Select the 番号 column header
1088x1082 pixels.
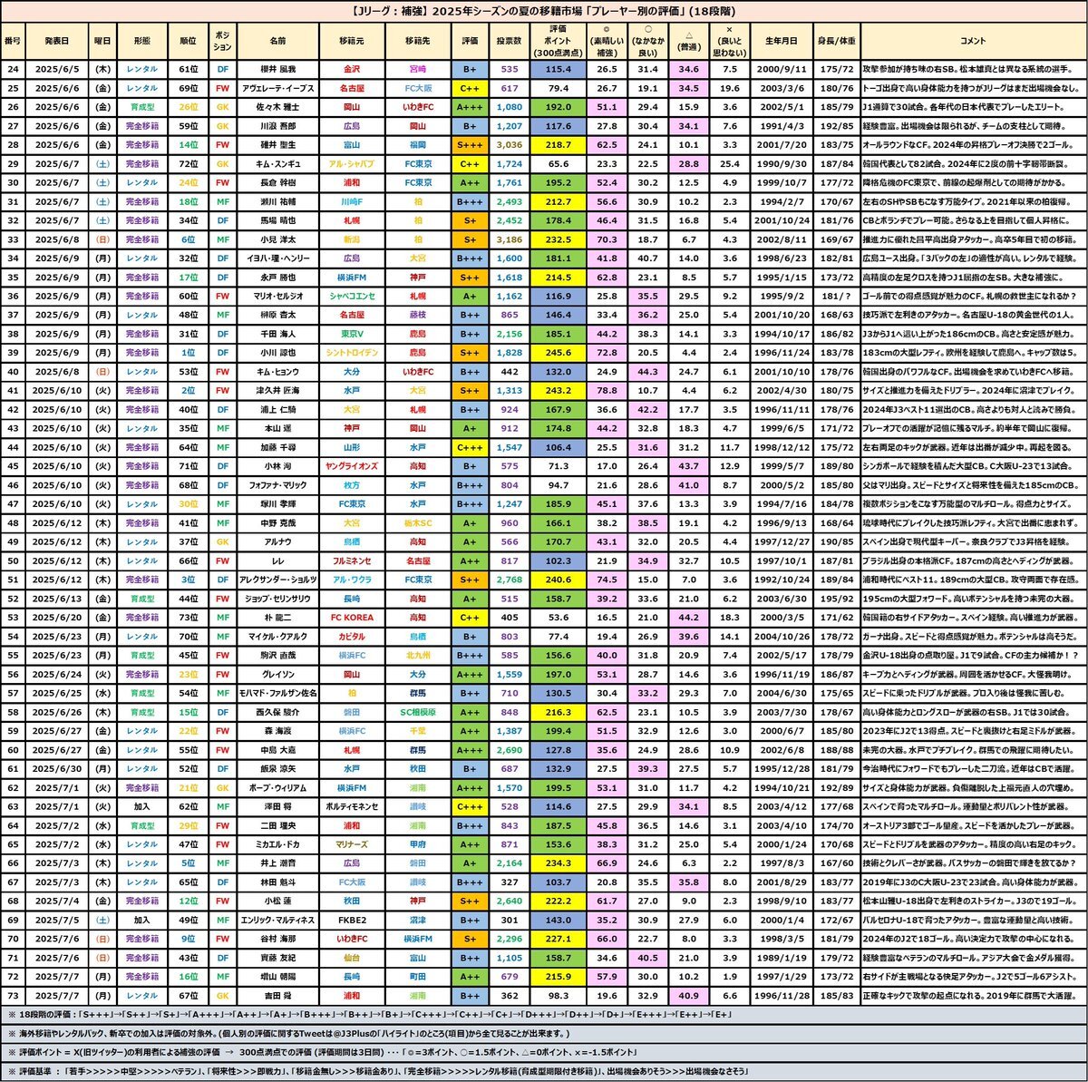pyautogui.click(x=14, y=41)
